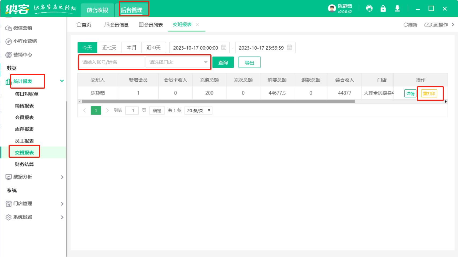Open the start date calendar picker icon
Screen dimensions: 458x257
[224, 48]
